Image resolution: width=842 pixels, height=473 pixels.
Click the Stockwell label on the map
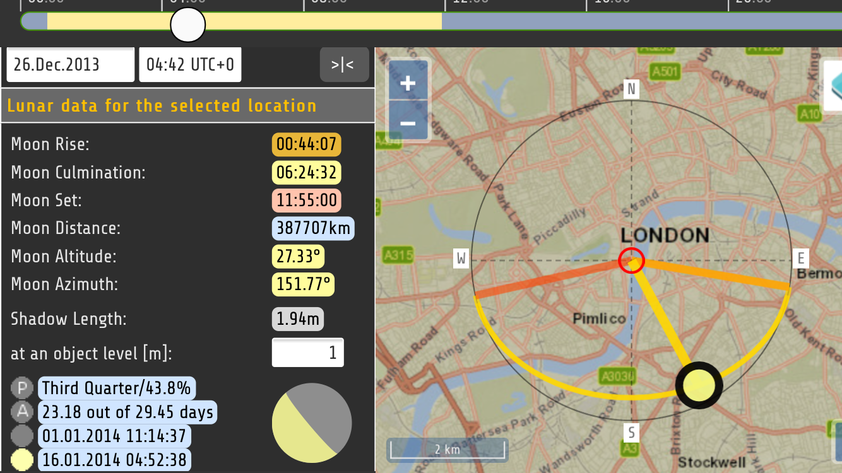pyautogui.click(x=711, y=463)
